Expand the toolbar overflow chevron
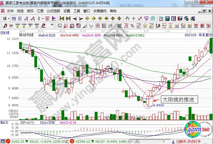Image resolution: width=213 pixels, height=144 pixels. click(x=52, y=25)
